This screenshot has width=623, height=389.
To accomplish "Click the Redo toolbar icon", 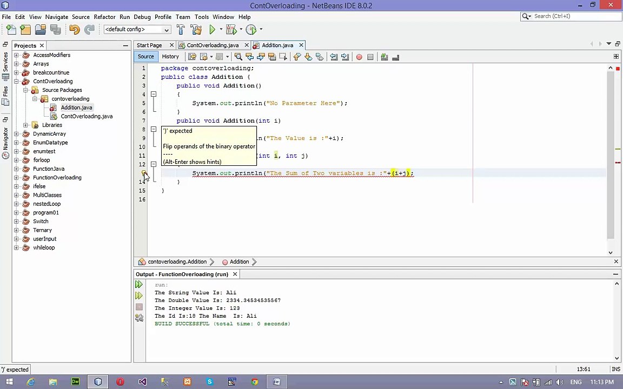I will (89, 29).
